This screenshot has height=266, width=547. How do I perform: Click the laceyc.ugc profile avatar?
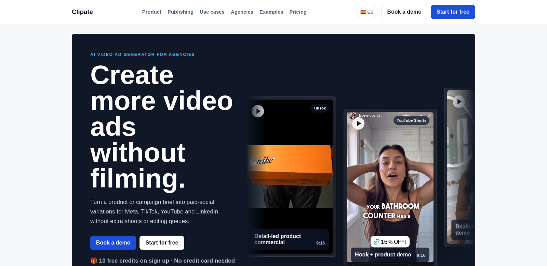(x=353, y=116)
